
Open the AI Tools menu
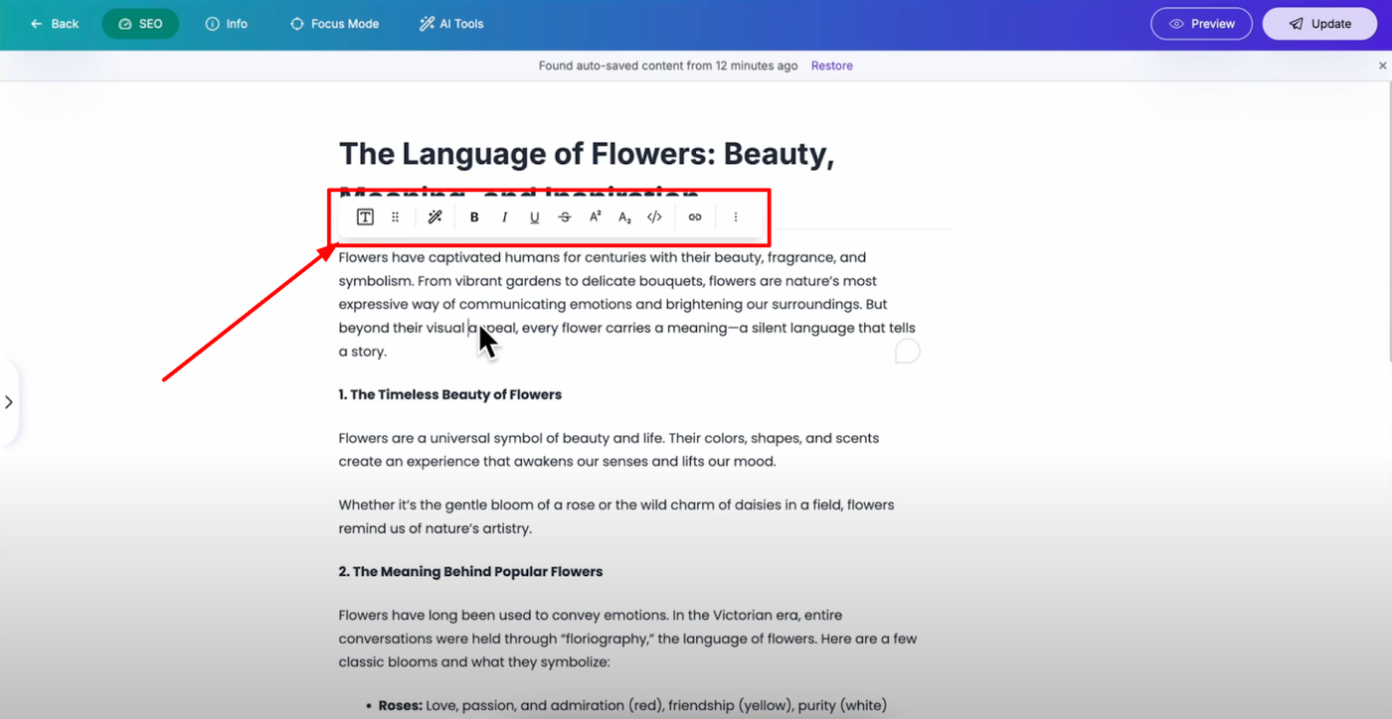(x=451, y=24)
